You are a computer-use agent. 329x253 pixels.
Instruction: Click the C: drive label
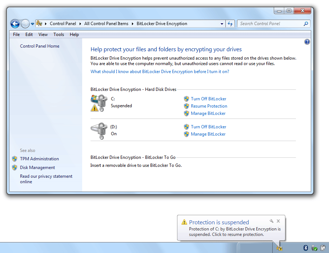[x=113, y=99]
